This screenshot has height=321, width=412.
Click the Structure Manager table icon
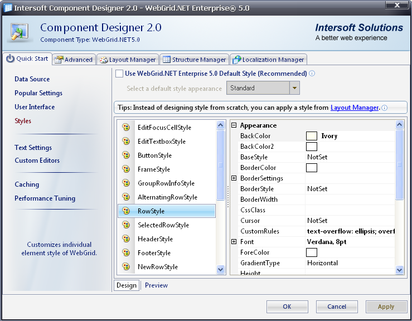point(167,60)
